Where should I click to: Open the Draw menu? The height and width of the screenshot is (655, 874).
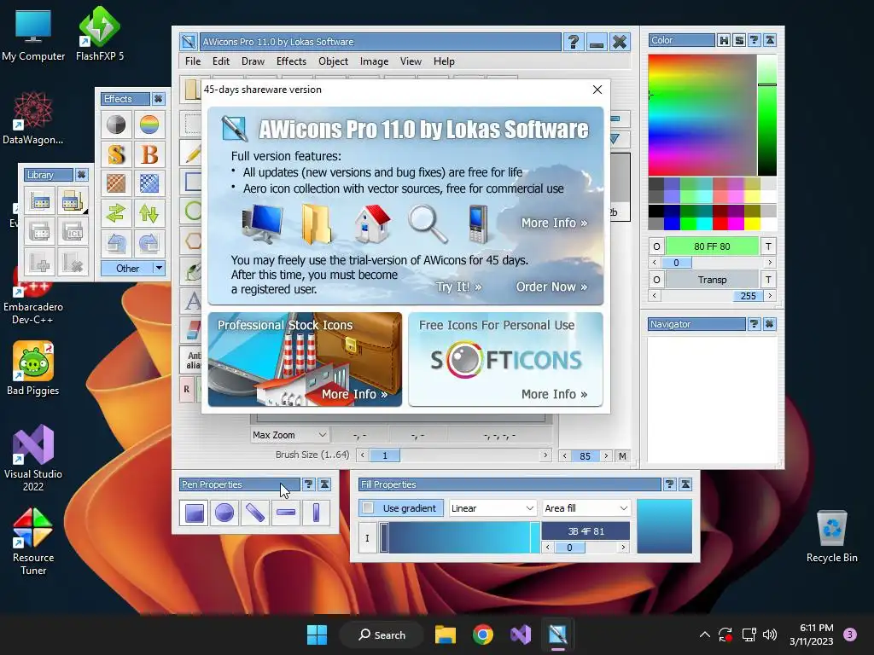click(253, 61)
